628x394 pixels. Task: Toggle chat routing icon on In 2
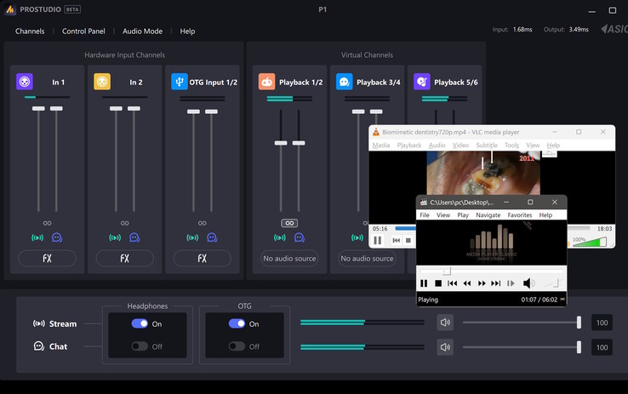coord(134,237)
